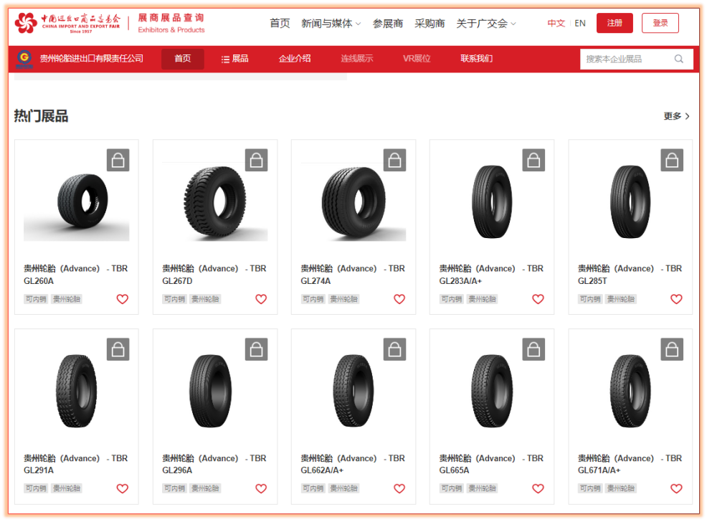The image size is (707, 522).
Task: Favorite the GL671A/A+ tire
Action: [676, 488]
